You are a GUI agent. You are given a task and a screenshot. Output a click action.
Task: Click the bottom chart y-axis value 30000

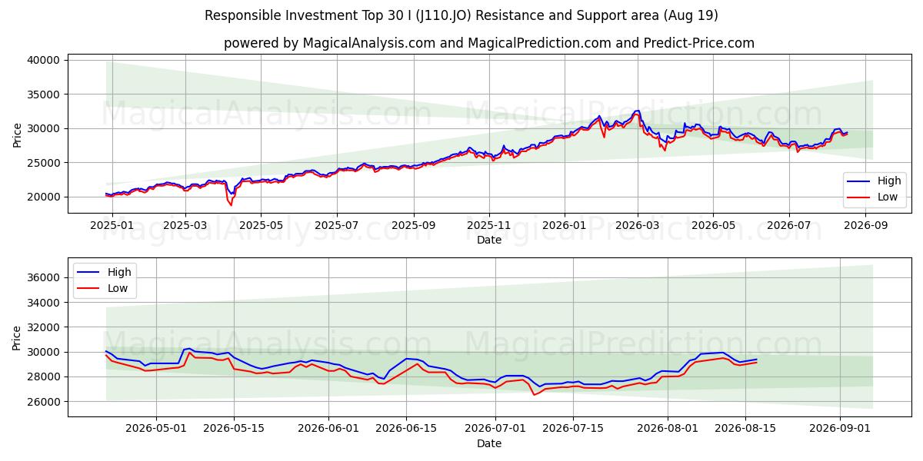tap(45, 352)
